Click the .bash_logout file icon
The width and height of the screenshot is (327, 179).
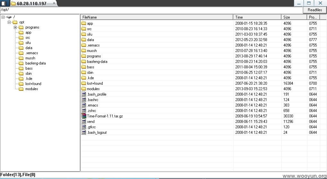click(84, 132)
